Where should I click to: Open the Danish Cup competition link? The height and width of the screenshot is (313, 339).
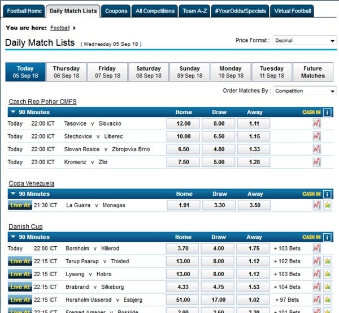click(26, 226)
